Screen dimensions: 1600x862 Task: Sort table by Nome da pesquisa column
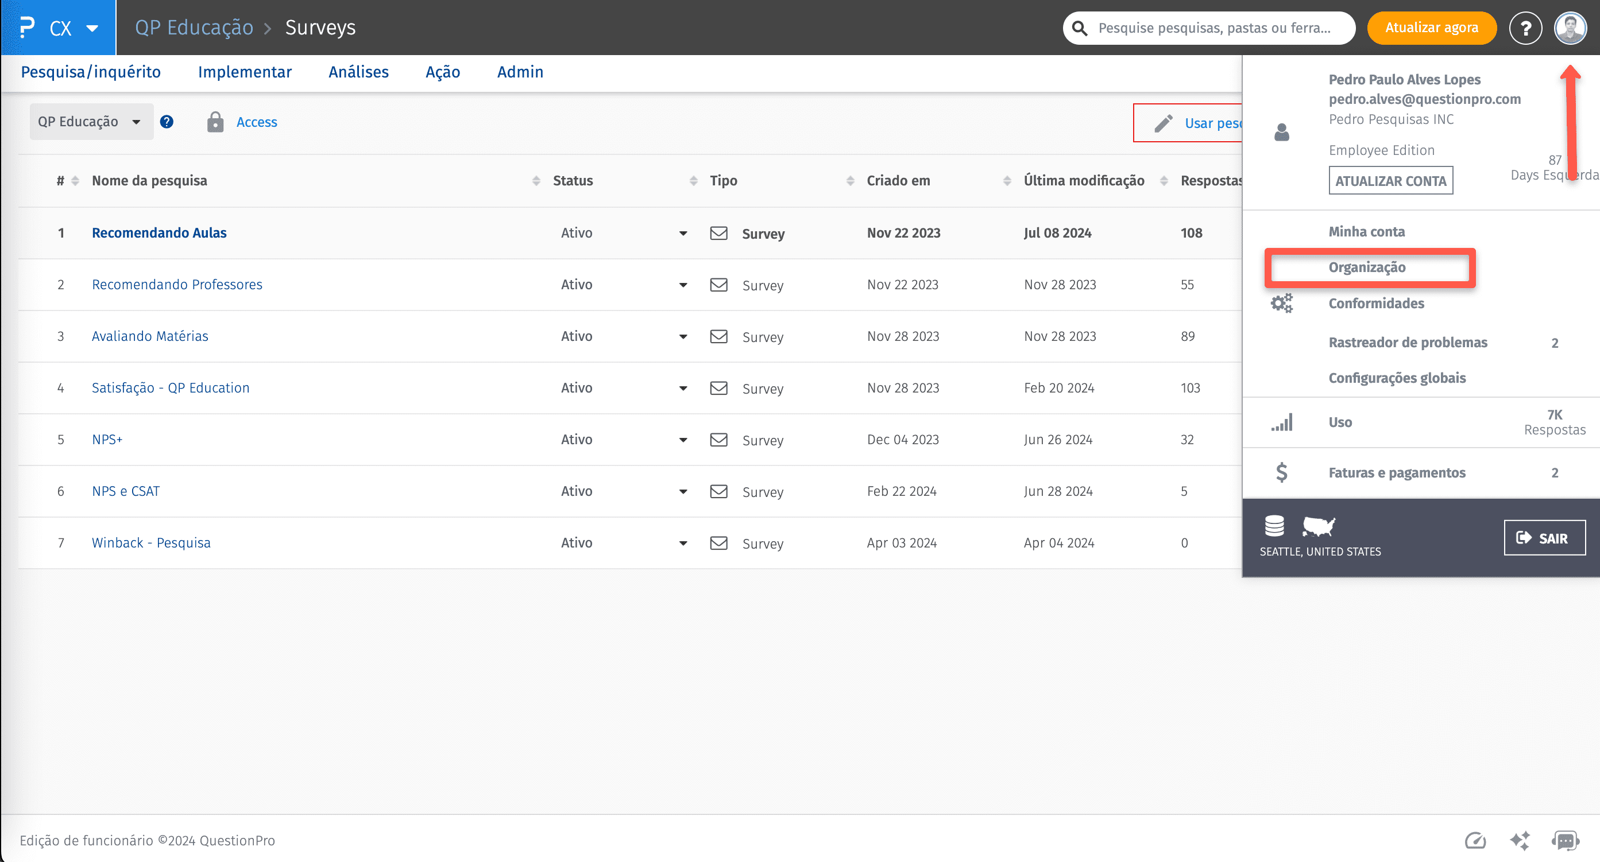149,181
